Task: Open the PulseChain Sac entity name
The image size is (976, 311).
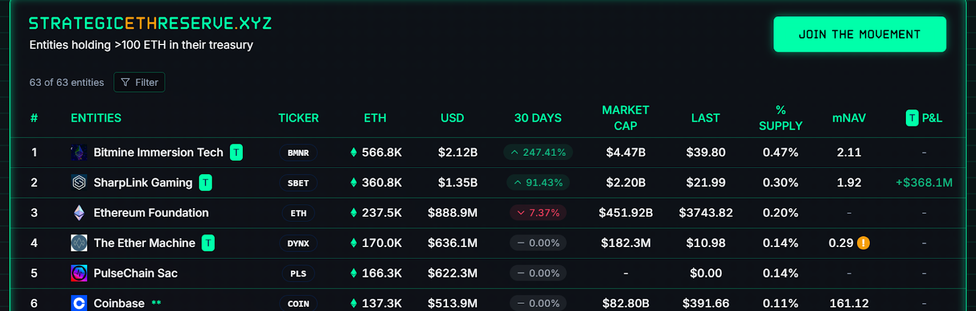Action: (x=135, y=273)
